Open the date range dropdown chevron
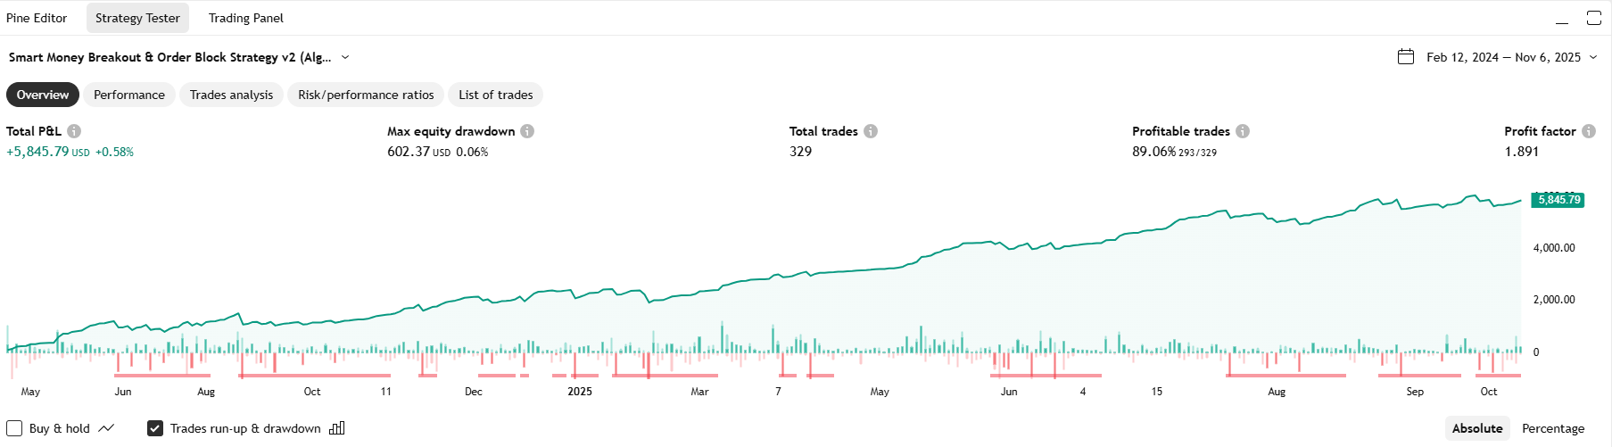The image size is (1612, 447). click(x=1593, y=57)
